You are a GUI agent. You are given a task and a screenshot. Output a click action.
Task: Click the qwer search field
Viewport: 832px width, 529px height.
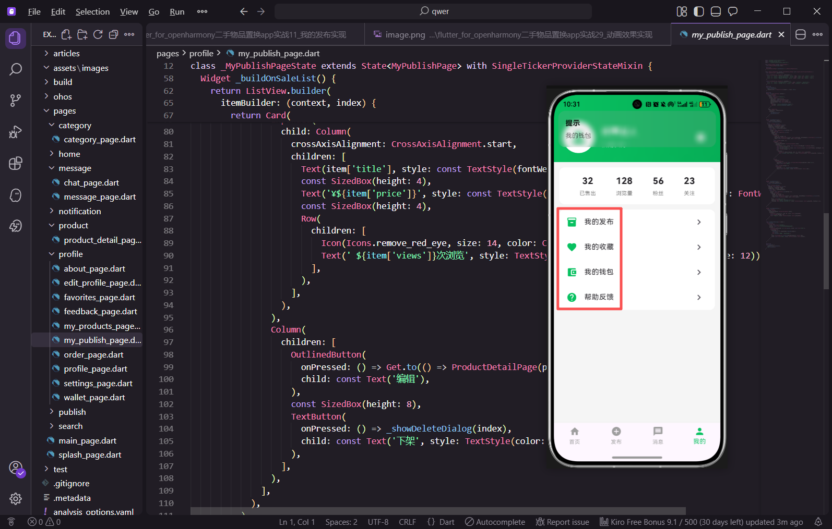coord(433,11)
